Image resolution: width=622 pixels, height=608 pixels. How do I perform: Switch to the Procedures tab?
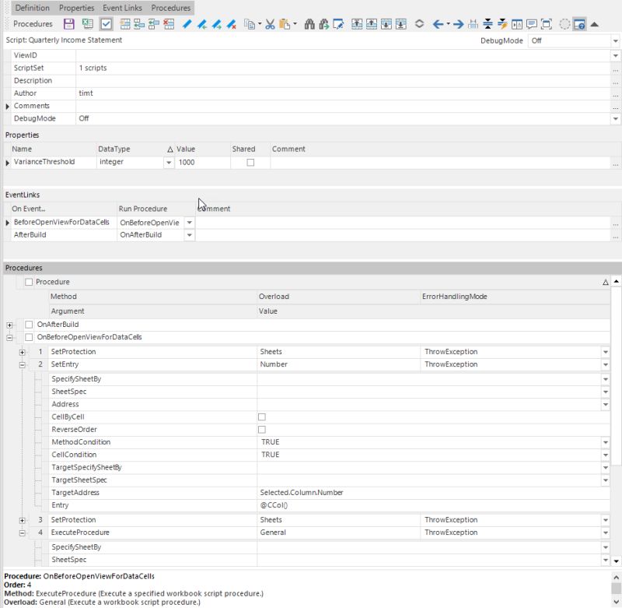[170, 8]
